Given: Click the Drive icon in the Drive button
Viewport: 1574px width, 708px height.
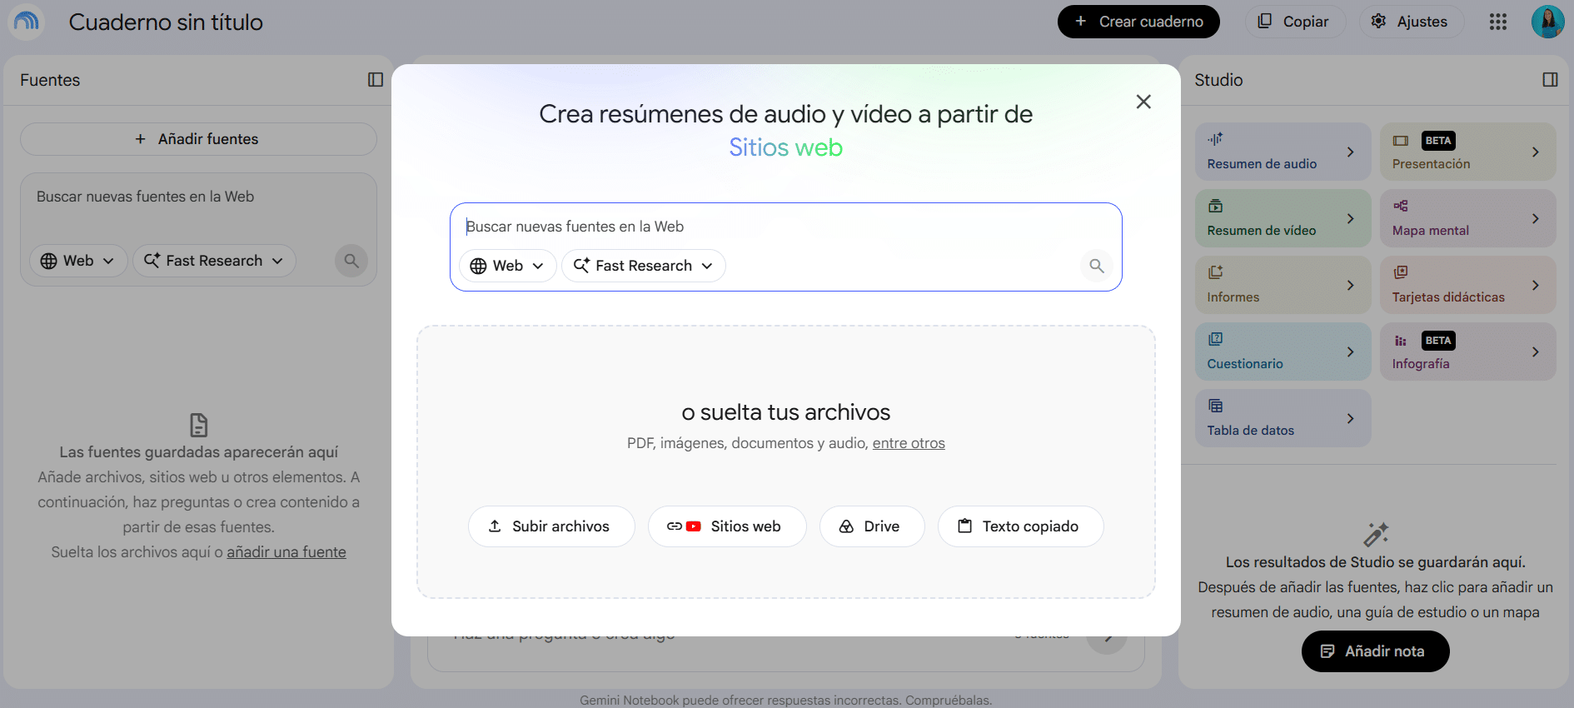Looking at the screenshot, I should tap(846, 526).
